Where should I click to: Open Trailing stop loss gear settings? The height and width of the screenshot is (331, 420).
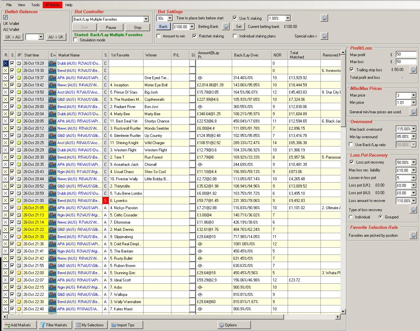tap(413, 70)
